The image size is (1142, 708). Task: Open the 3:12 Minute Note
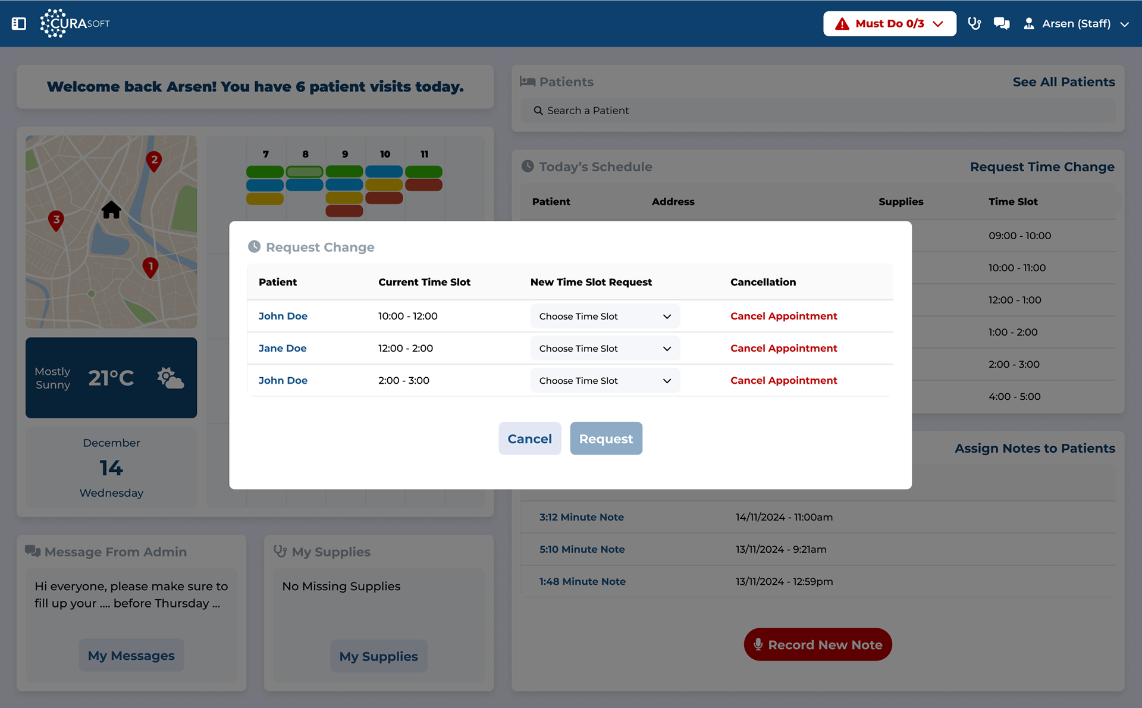pyautogui.click(x=581, y=517)
